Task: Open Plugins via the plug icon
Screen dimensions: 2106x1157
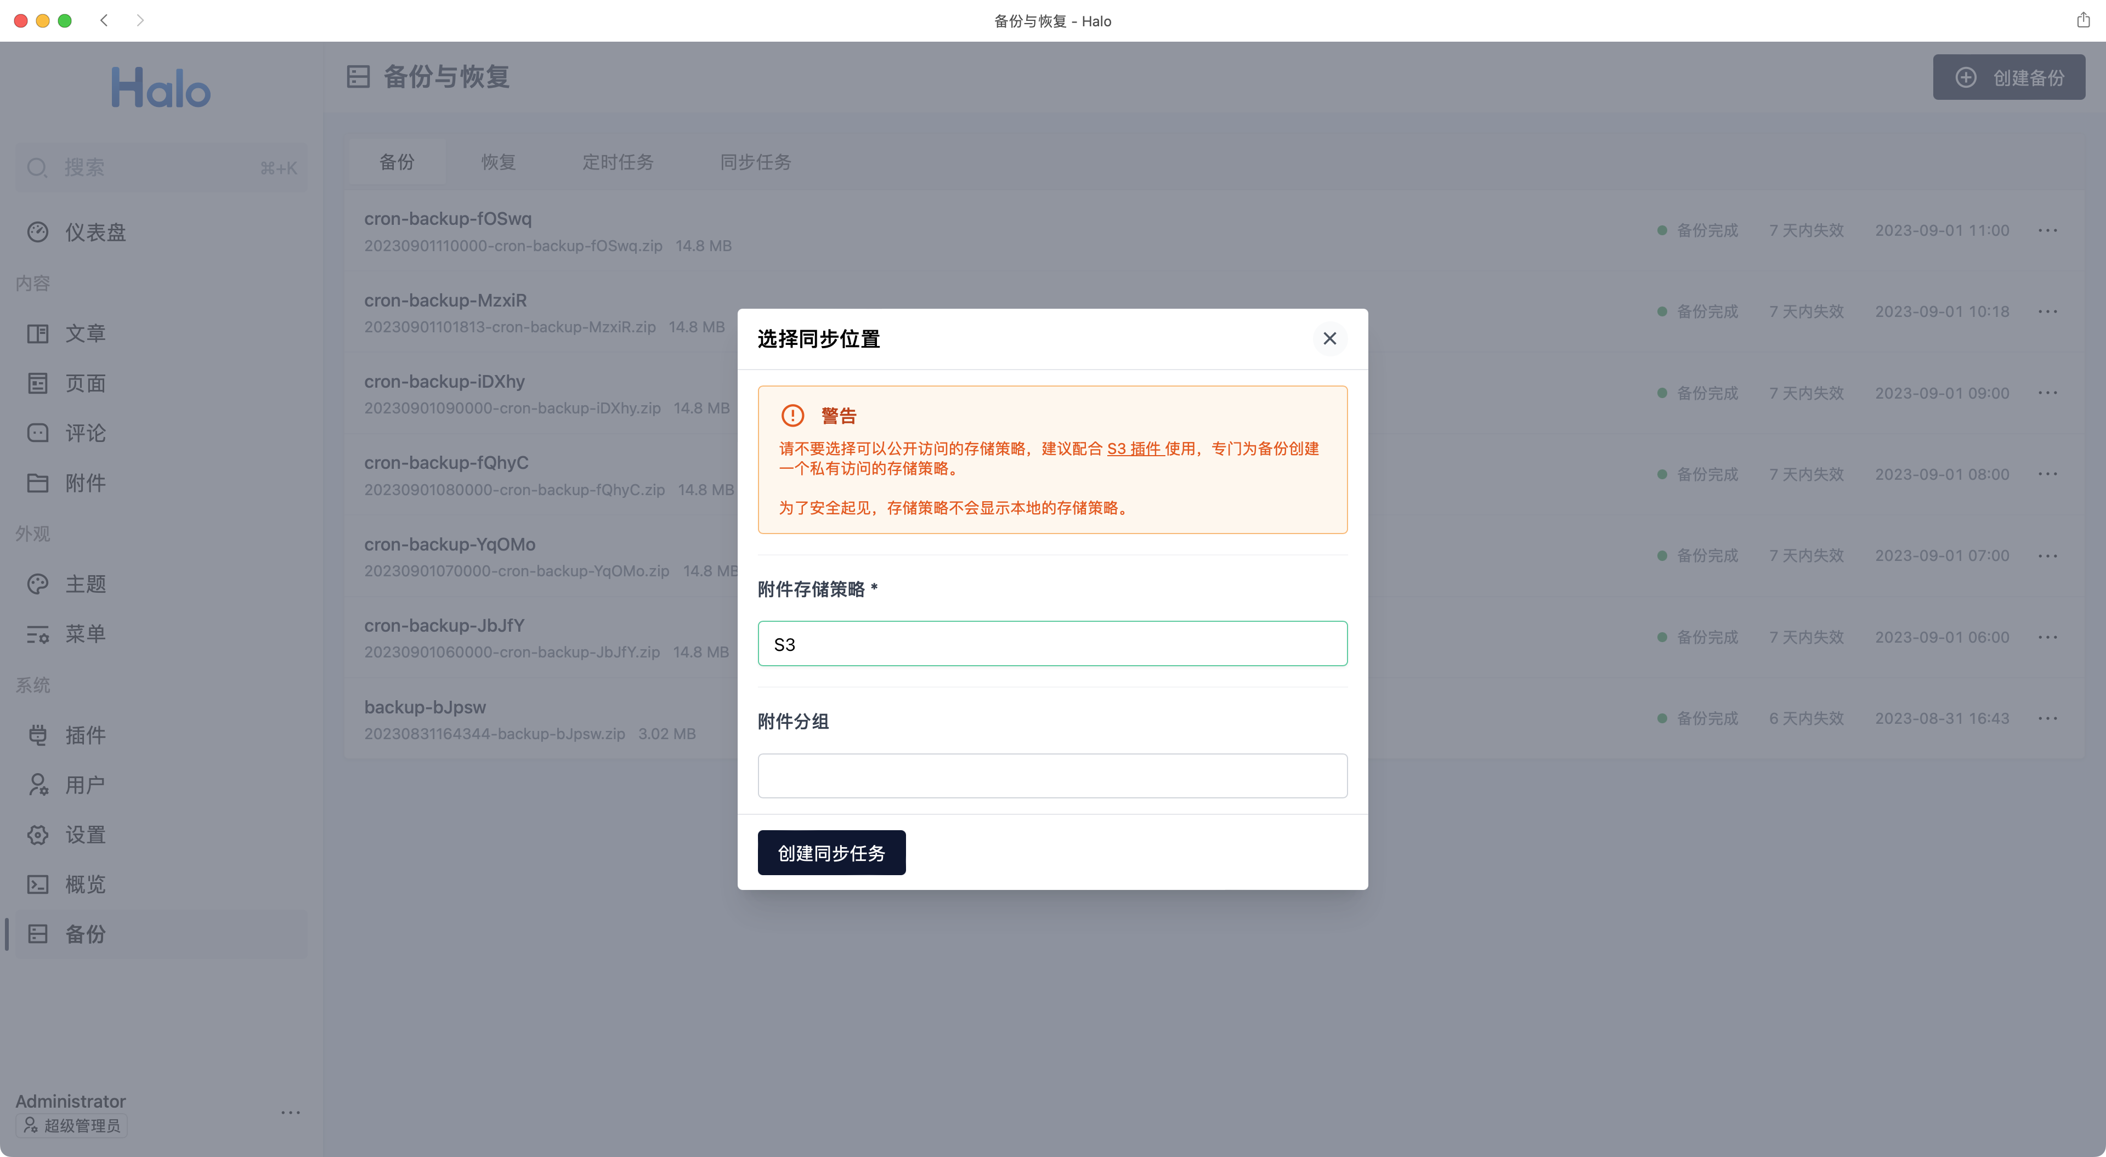Action: 38,735
